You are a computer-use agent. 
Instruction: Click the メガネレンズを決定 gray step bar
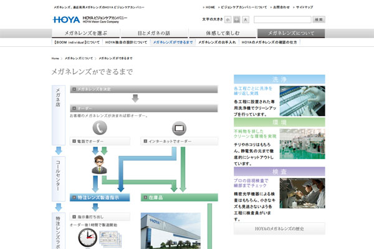click(144, 89)
